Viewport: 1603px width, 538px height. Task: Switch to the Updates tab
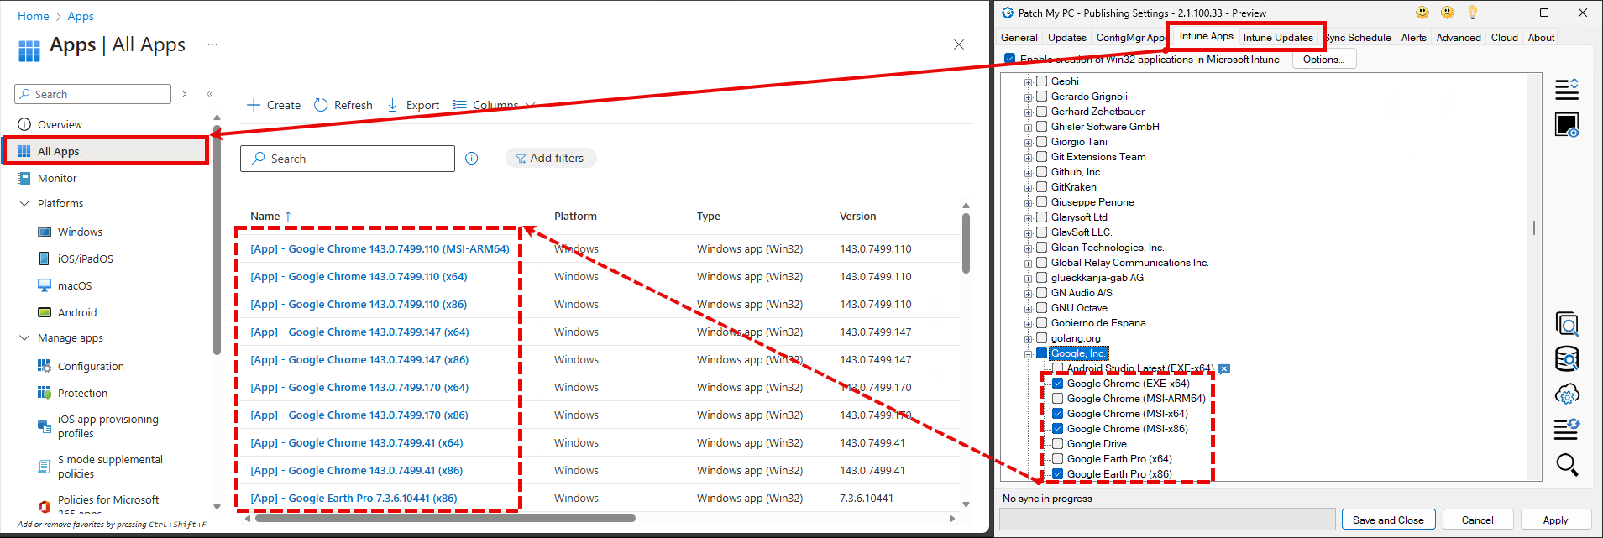point(1066,37)
